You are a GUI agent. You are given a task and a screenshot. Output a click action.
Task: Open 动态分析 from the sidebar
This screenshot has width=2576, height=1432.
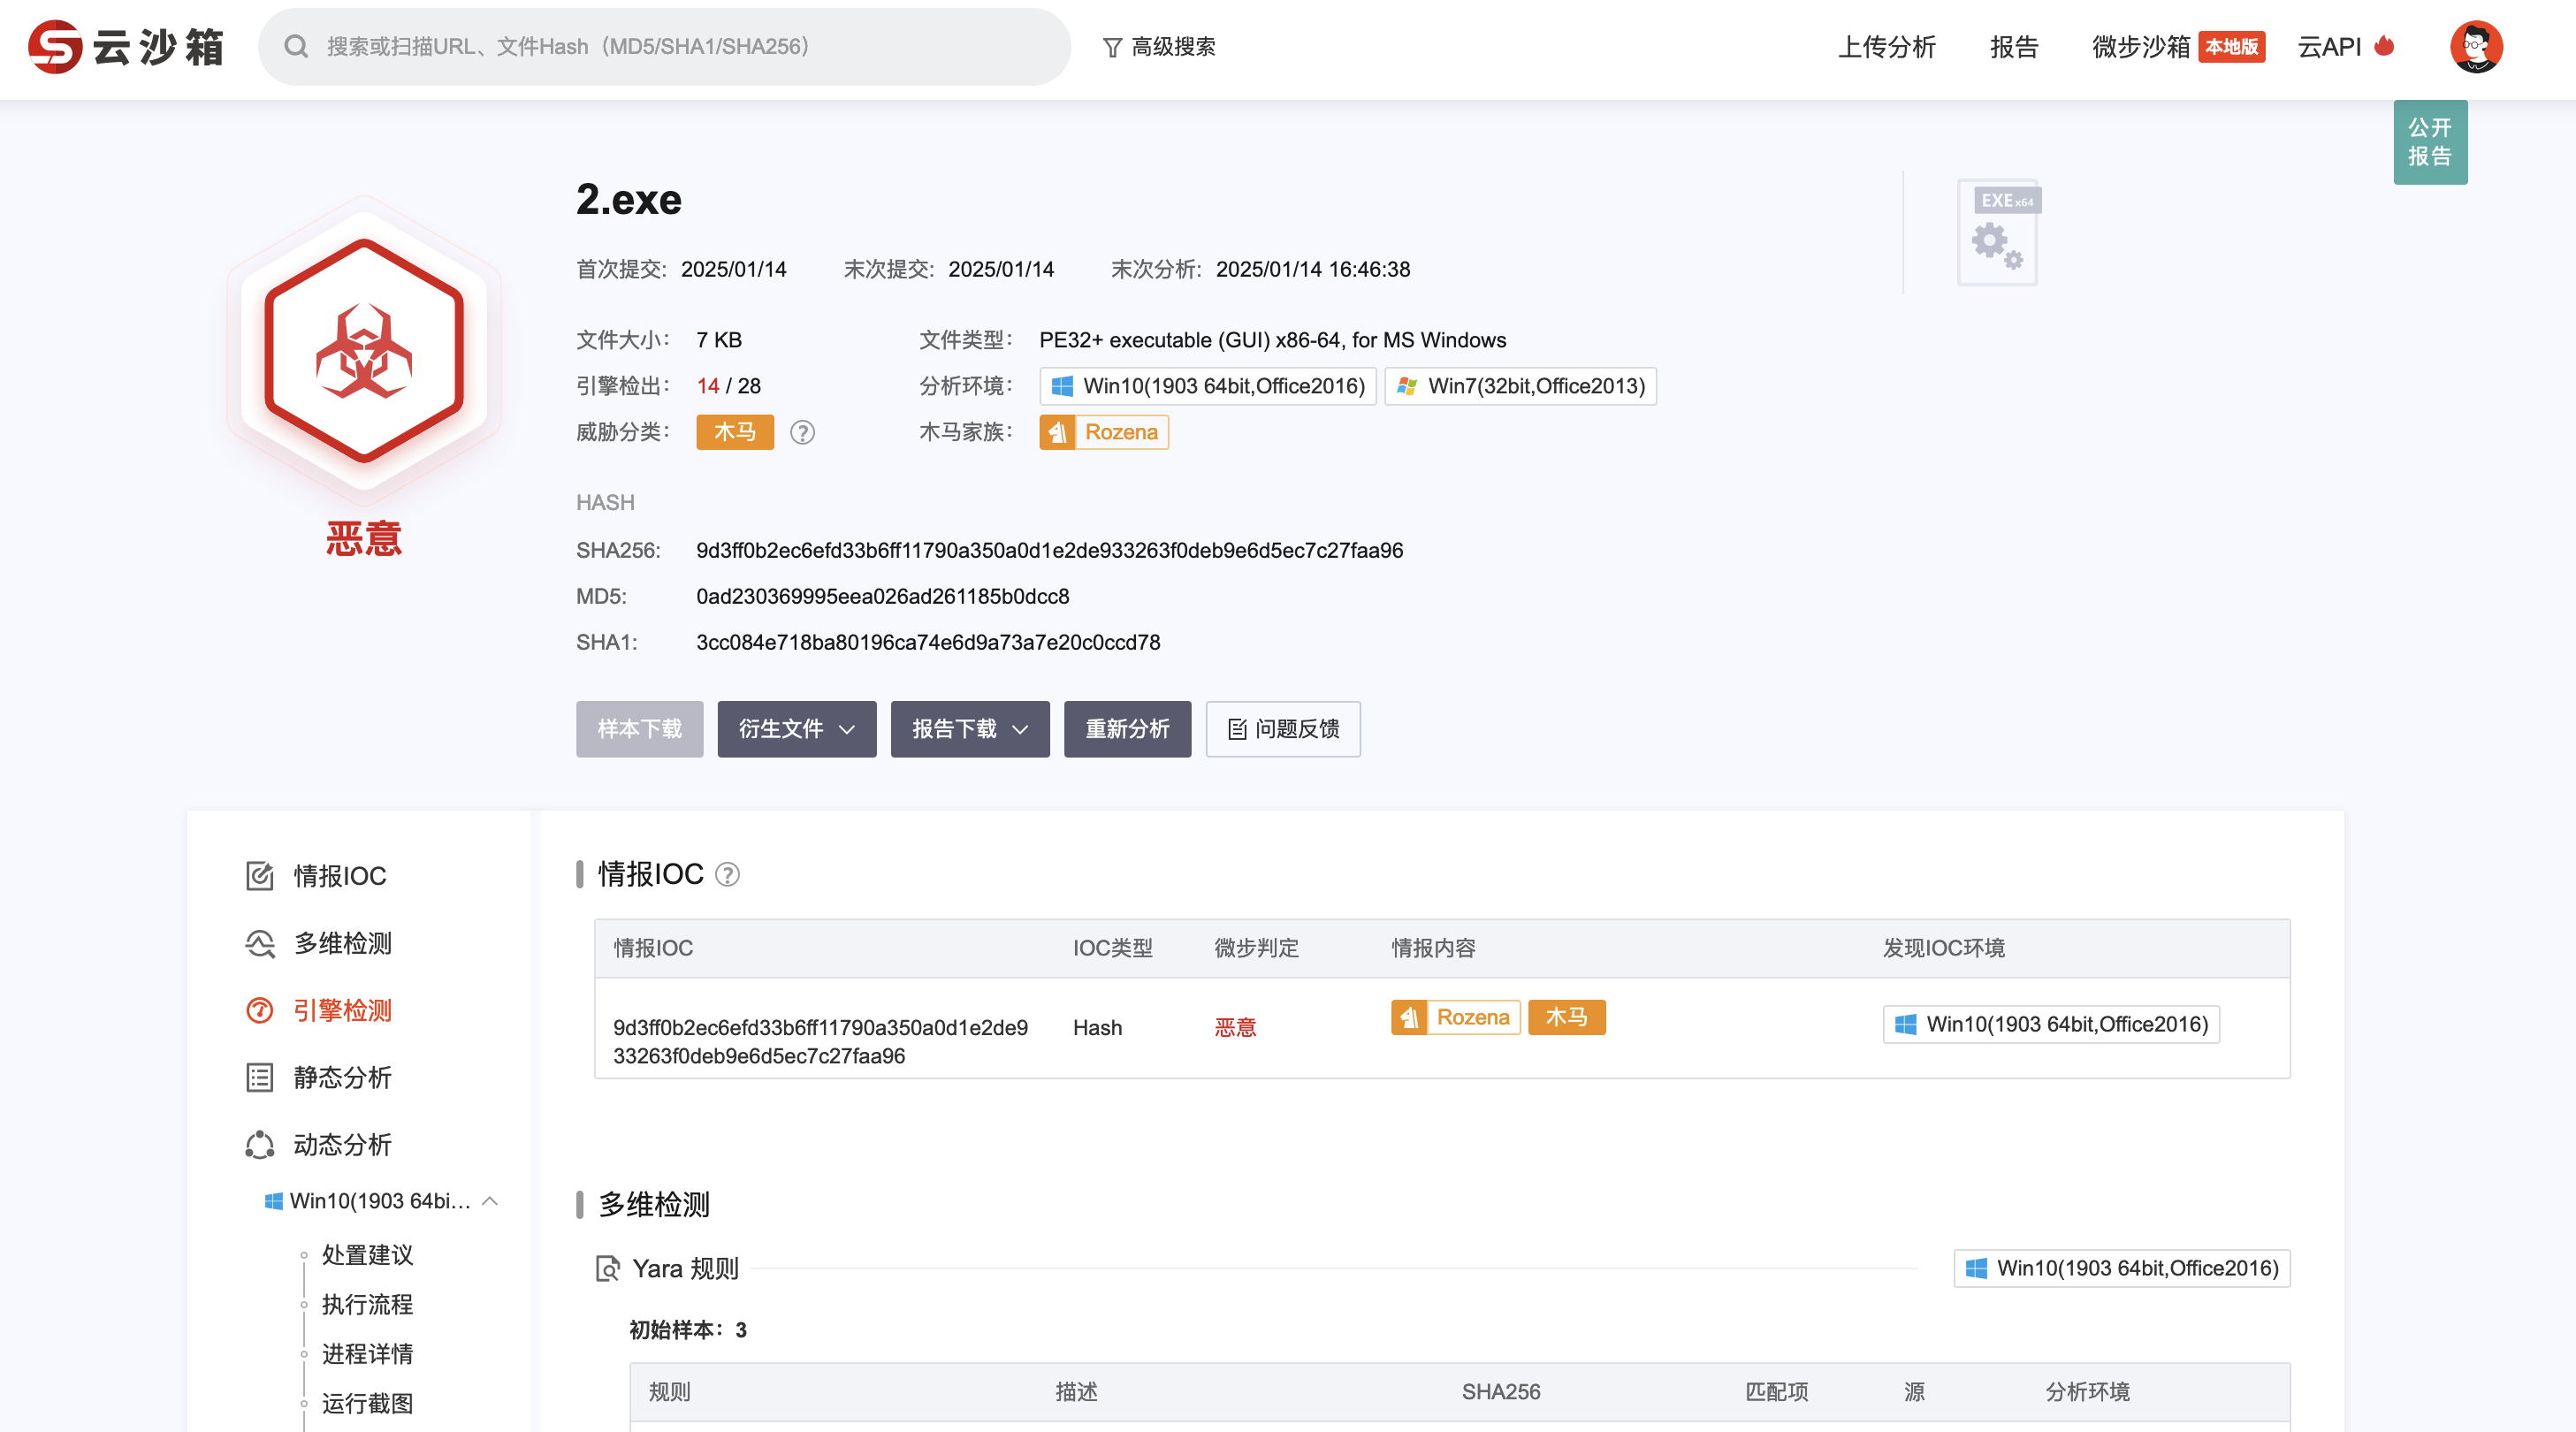(x=343, y=1144)
